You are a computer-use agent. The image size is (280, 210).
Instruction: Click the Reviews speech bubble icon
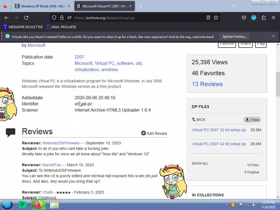coord(11,133)
